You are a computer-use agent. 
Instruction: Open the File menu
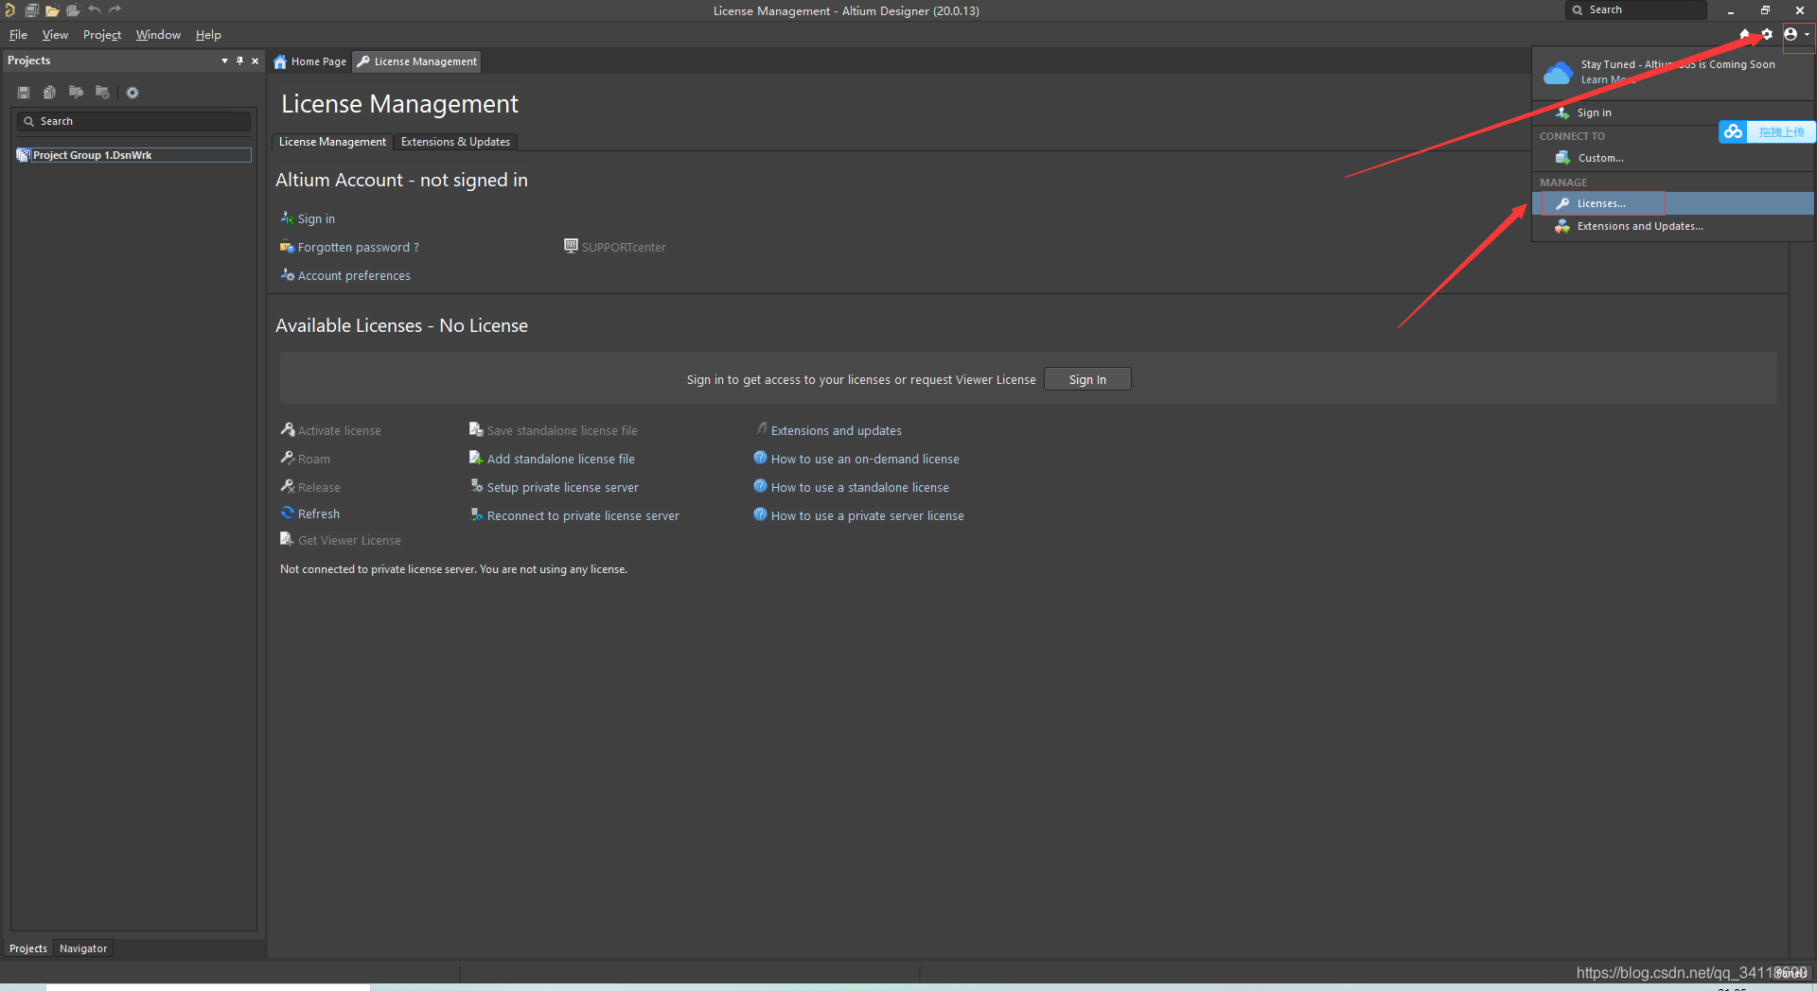(x=18, y=35)
